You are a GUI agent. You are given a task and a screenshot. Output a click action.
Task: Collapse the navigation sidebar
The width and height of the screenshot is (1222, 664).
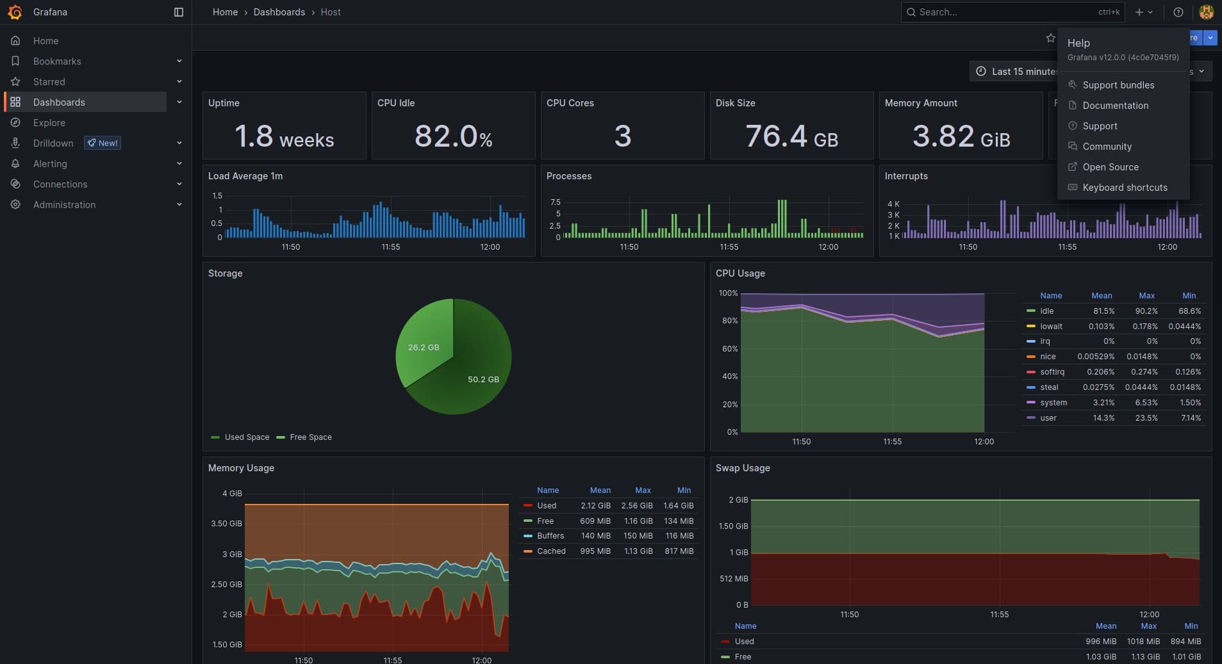tap(178, 12)
